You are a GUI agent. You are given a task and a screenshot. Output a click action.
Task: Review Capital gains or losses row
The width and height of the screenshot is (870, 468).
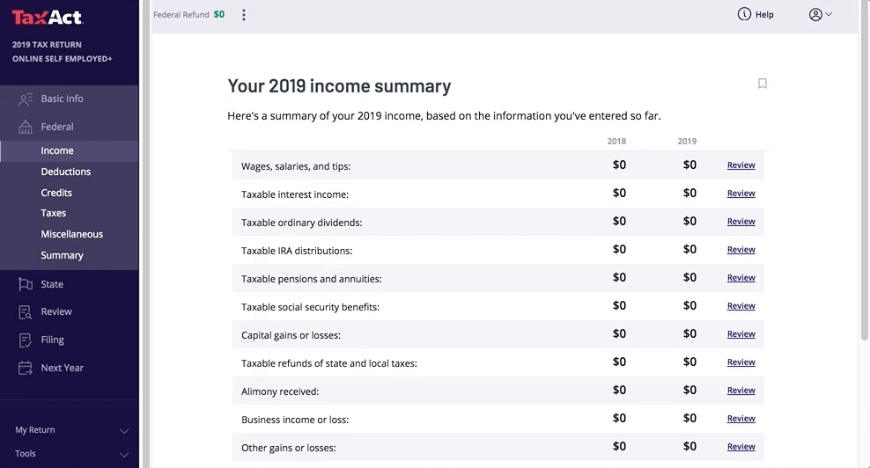point(741,334)
